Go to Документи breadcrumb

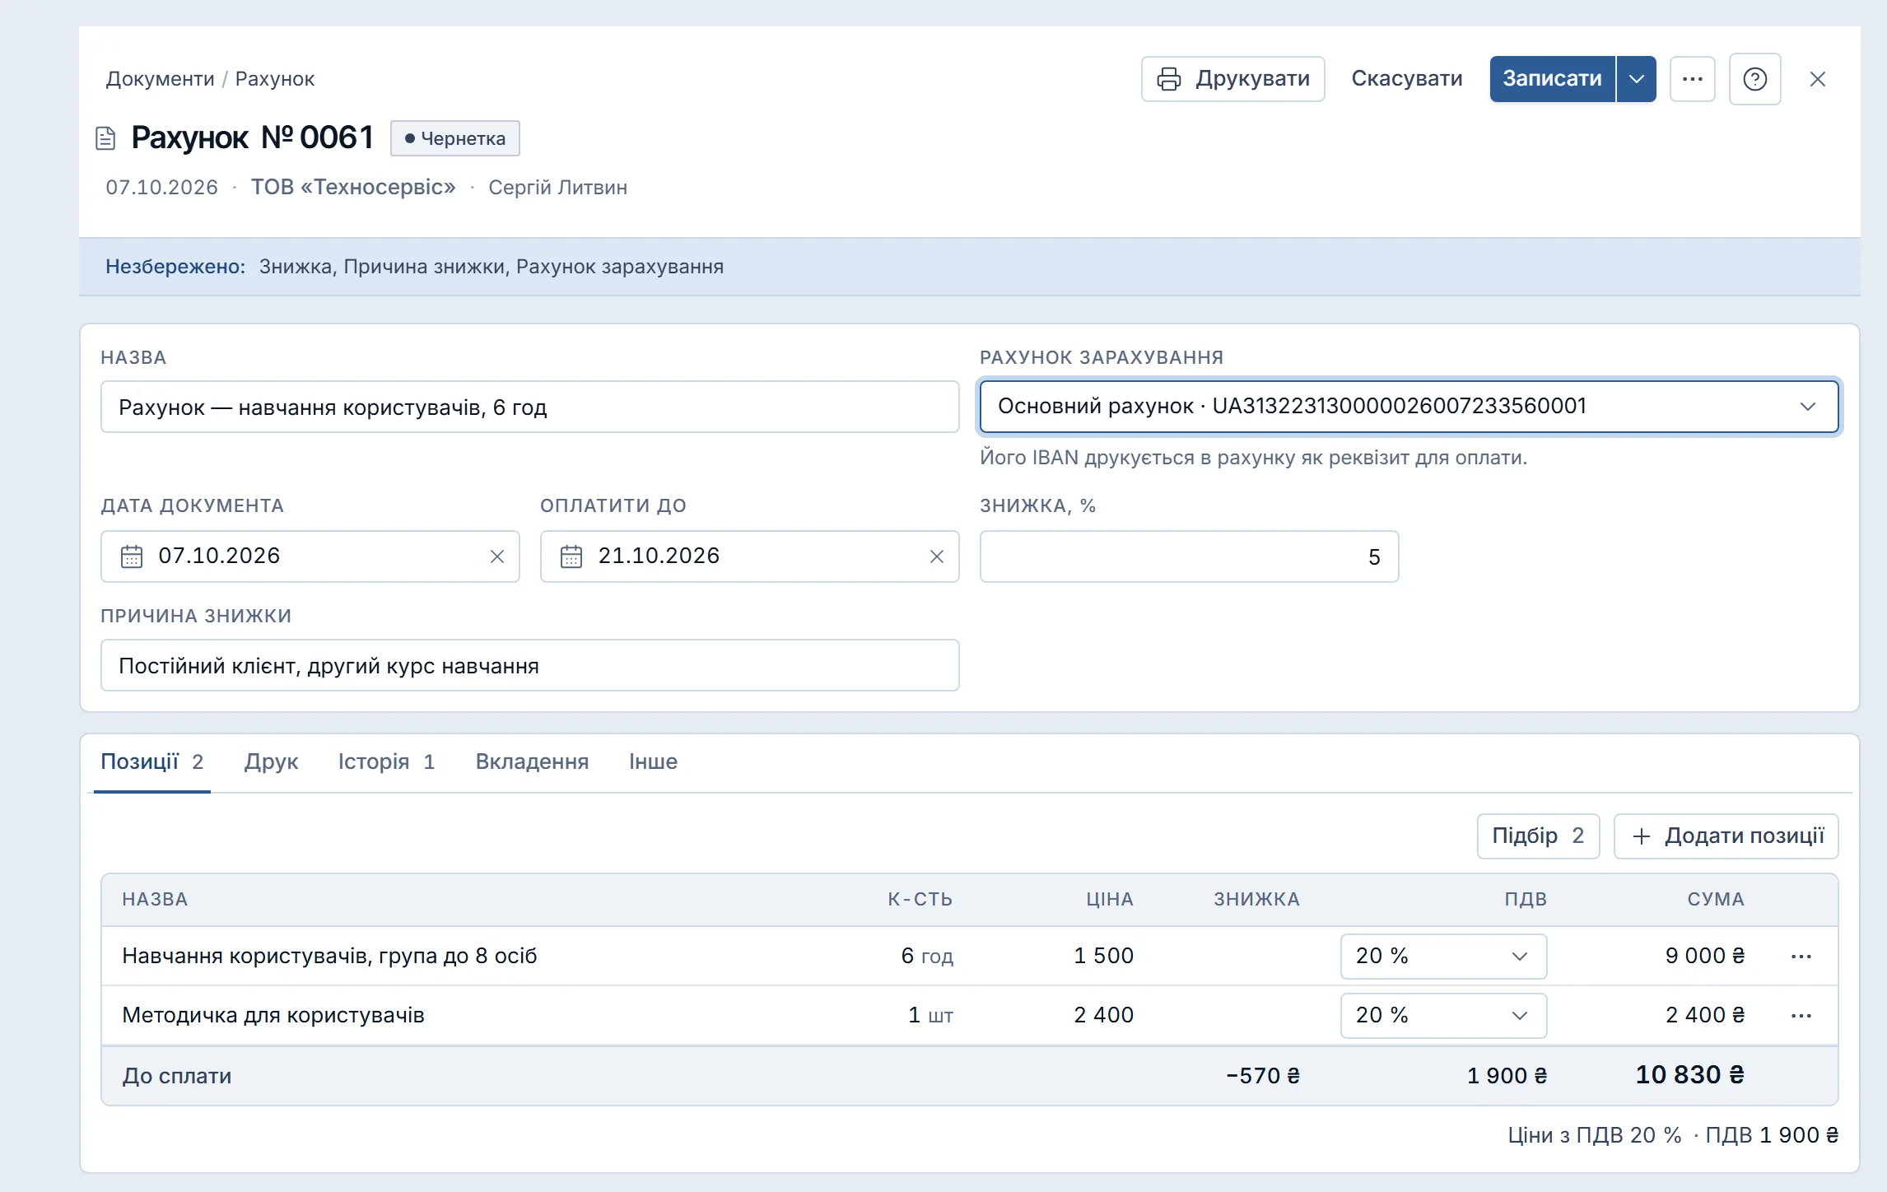[160, 79]
